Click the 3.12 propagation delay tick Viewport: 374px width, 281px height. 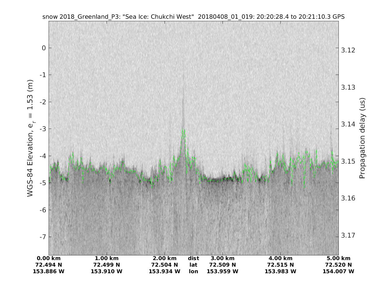coord(348,50)
